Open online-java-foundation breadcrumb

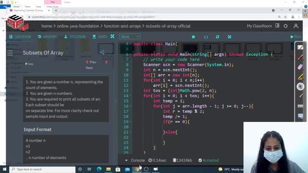[x=78, y=26]
